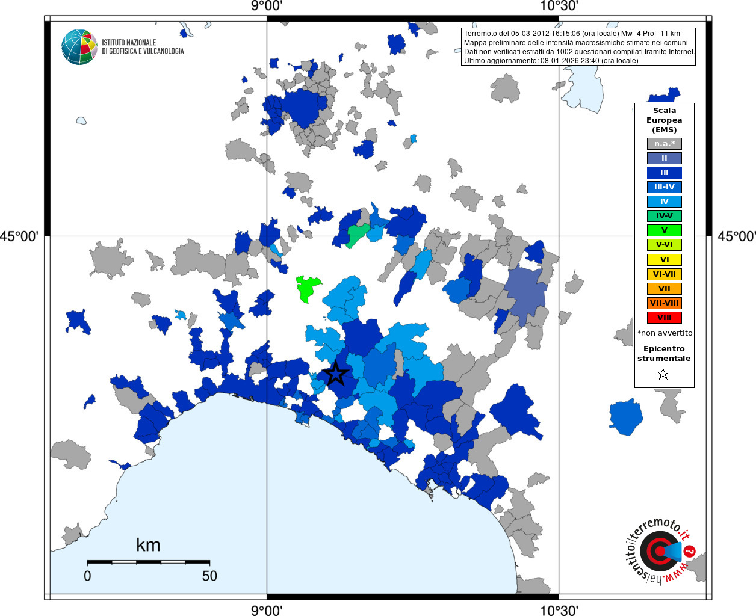
Task: Click the epicenter star in legend
Action: 663,374
